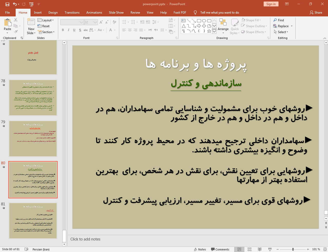The height and width of the screenshot is (252, 328).
Task: Go to the Slide Show tab
Action: (116, 12)
